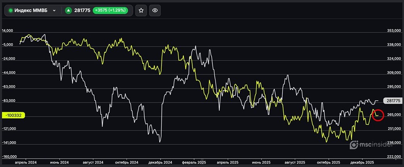The image size is (404, 167).
Task: Click the -83,000 left axis label
Action: (8, 101)
